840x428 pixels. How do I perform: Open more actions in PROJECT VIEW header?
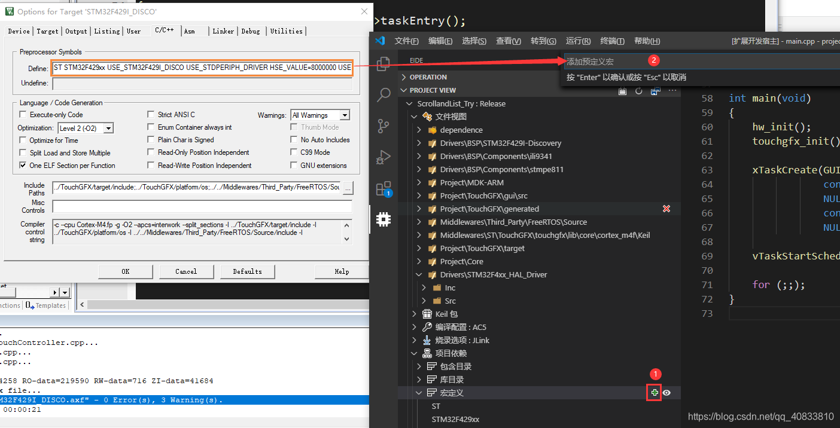click(672, 91)
